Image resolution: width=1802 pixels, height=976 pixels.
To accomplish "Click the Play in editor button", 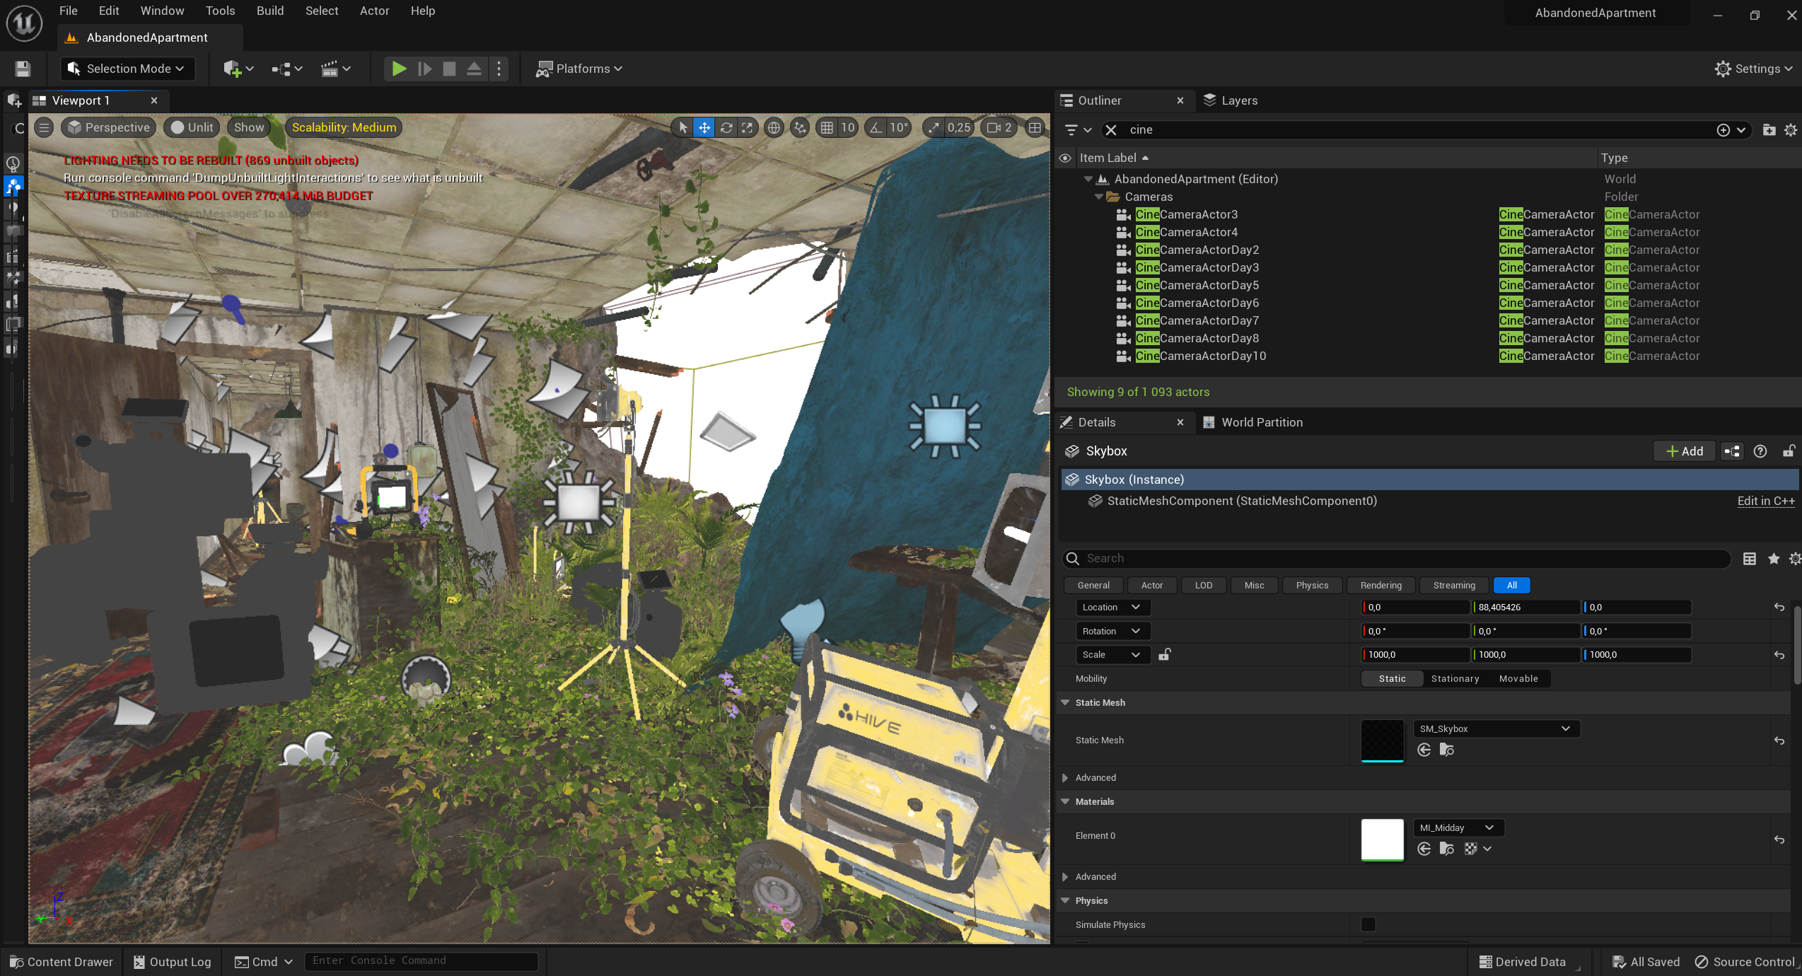I will (x=399, y=69).
